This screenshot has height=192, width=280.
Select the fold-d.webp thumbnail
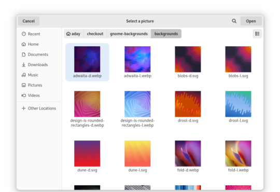coord(188,154)
